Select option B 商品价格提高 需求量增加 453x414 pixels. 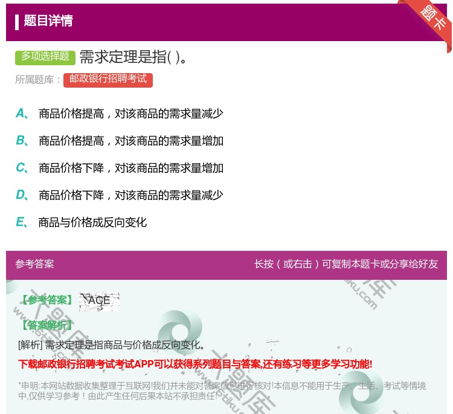pos(131,141)
